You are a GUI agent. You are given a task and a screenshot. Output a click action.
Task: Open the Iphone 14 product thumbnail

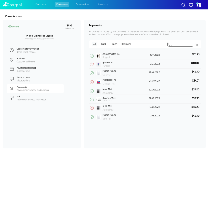coord(98,64)
